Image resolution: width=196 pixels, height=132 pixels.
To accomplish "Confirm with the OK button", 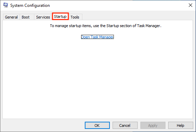I will [97, 125].
